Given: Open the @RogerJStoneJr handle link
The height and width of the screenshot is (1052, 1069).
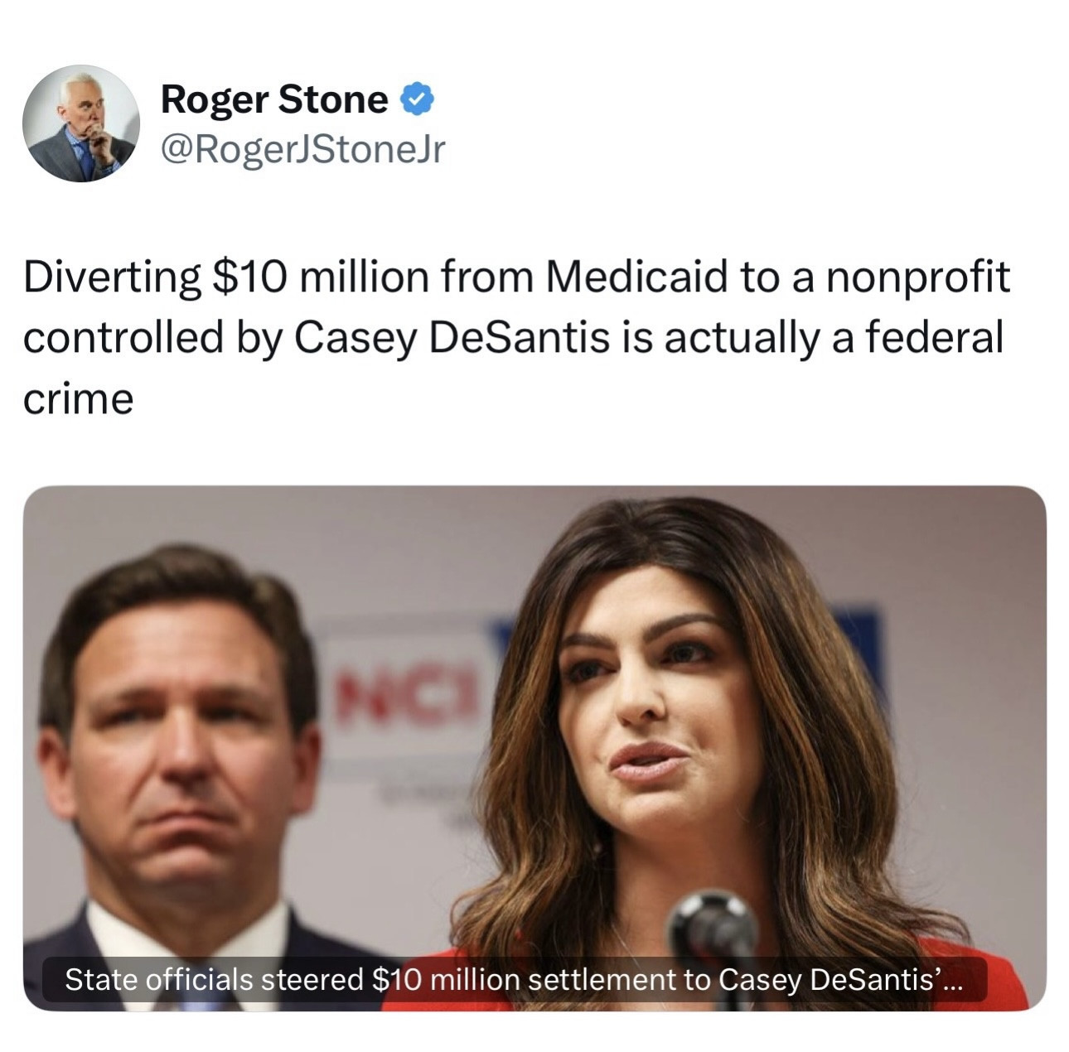Looking at the screenshot, I should tap(302, 148).
